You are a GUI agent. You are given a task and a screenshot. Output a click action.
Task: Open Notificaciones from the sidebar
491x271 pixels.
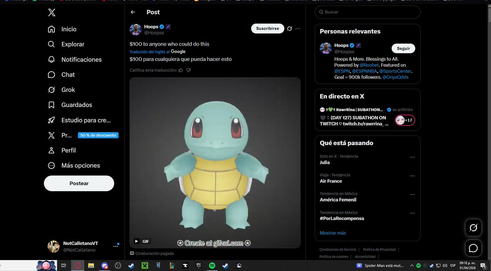click(75, 59)
